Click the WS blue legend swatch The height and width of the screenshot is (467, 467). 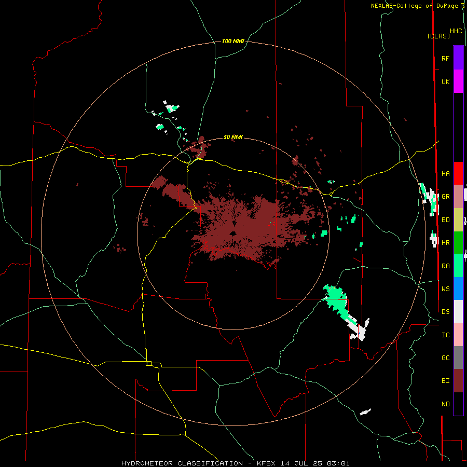tap(458, 289)
